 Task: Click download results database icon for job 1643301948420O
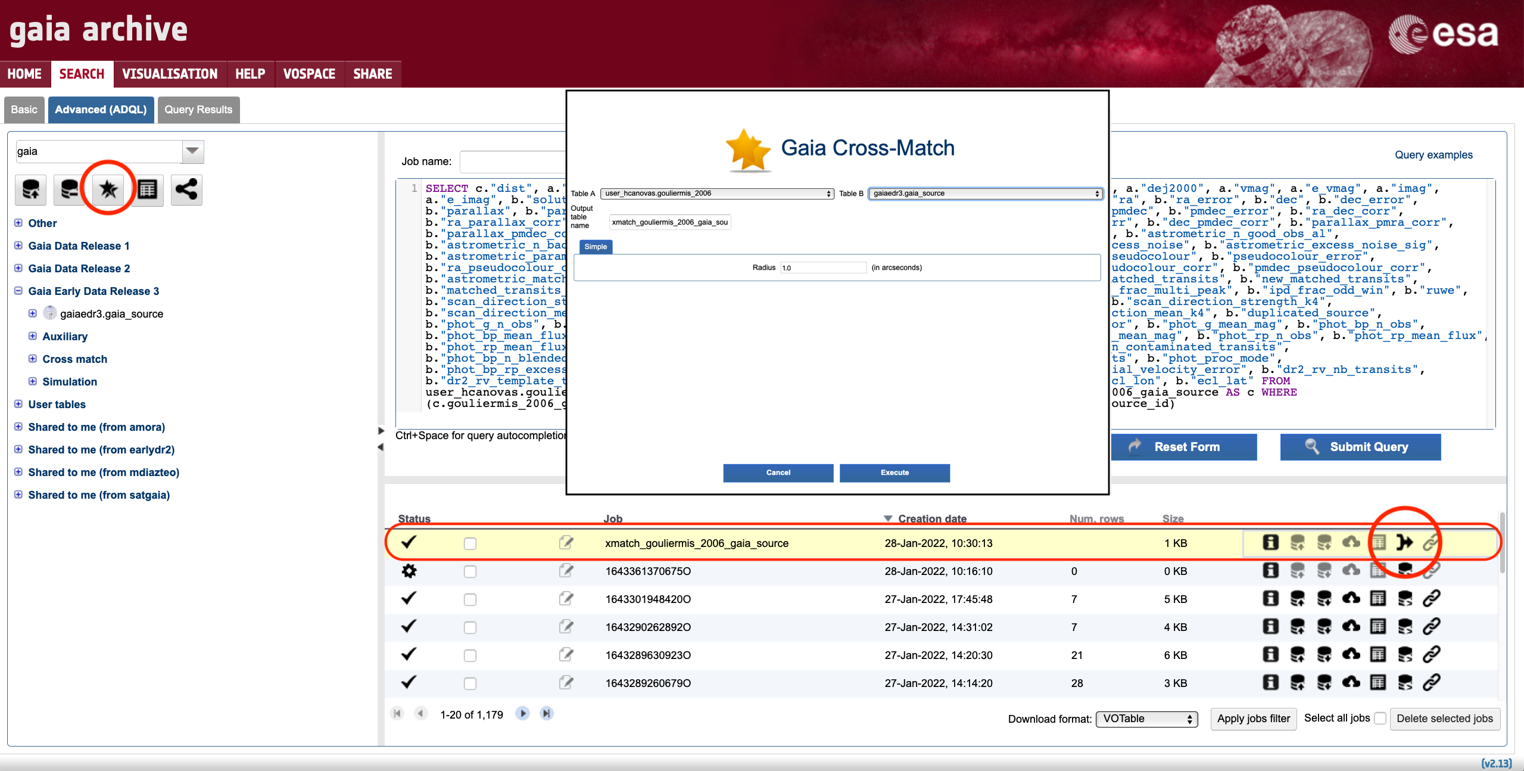[1324, 598]
